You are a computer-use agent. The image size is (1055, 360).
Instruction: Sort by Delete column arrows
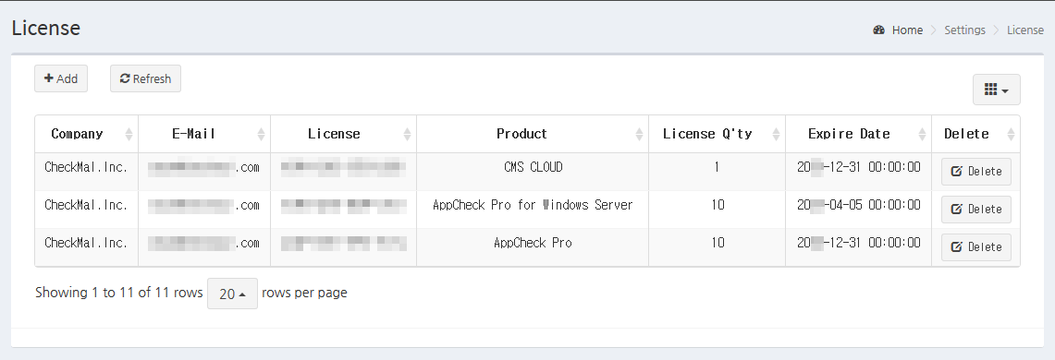tap(1011, 135)
